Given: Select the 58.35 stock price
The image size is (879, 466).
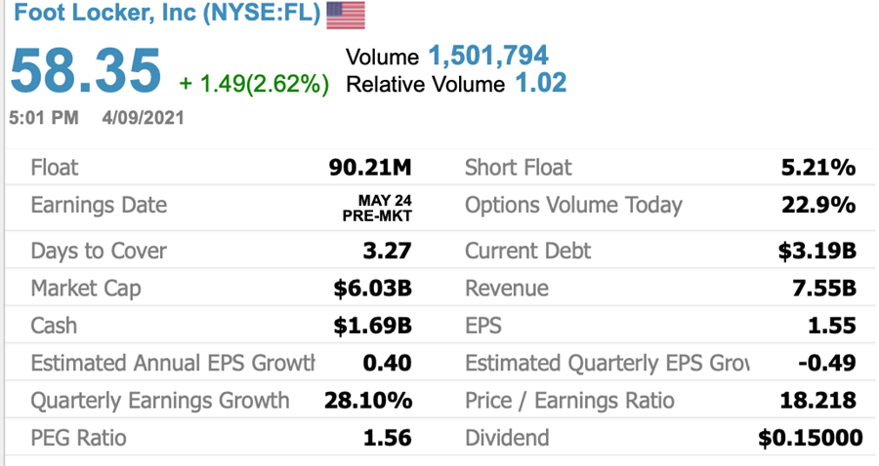Looking at the screenshot, I should point(86,71).
